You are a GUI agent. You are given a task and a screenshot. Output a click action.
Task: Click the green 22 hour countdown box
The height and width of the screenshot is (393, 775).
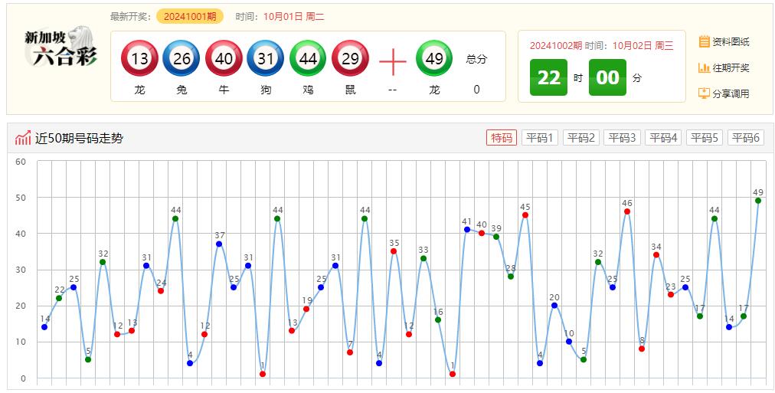tap(548, 77)
